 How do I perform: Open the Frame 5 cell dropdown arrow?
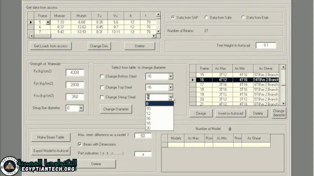(x=48, y=22)
